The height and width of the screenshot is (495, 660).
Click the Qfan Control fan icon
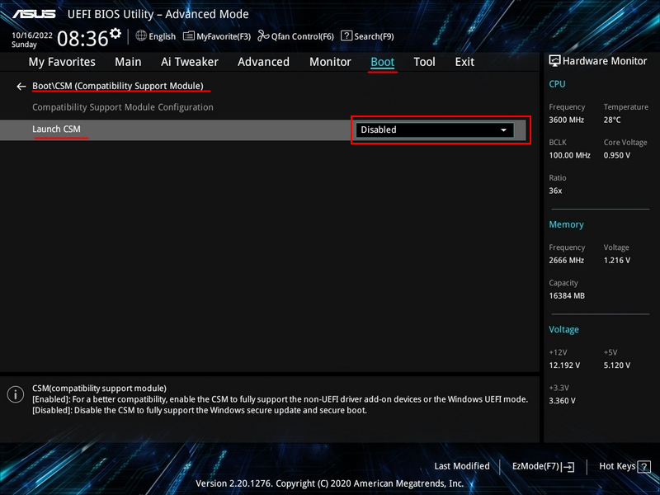click(x=263, y=35)
